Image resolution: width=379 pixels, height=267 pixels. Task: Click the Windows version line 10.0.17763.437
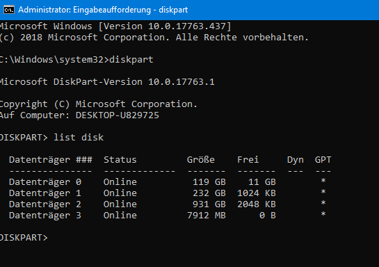pyautogui.click(x=115, y=26)
